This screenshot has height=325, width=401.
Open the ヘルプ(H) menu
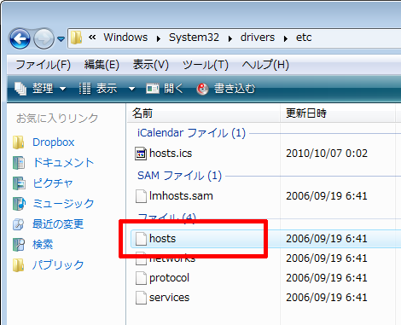[265, 65]
